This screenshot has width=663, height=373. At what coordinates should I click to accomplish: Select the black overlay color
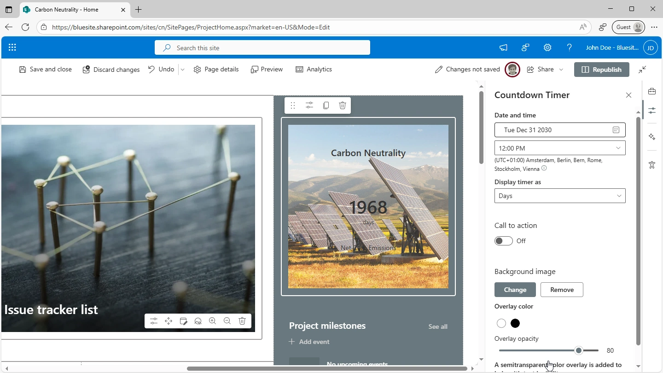click(x=515, y=323)
